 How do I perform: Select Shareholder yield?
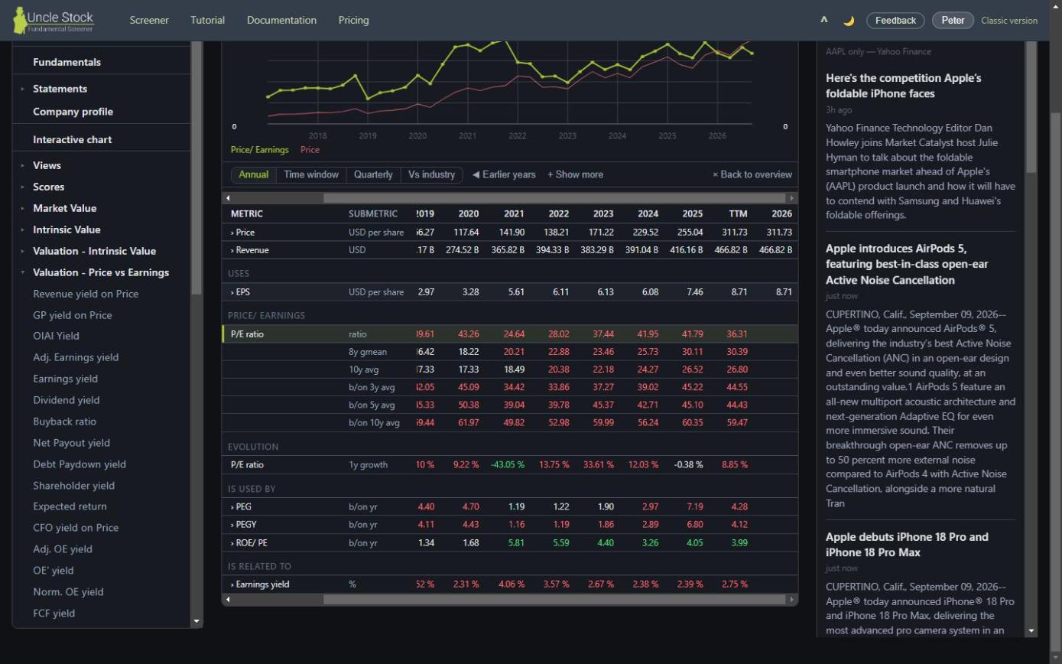(x=73, y=486)
